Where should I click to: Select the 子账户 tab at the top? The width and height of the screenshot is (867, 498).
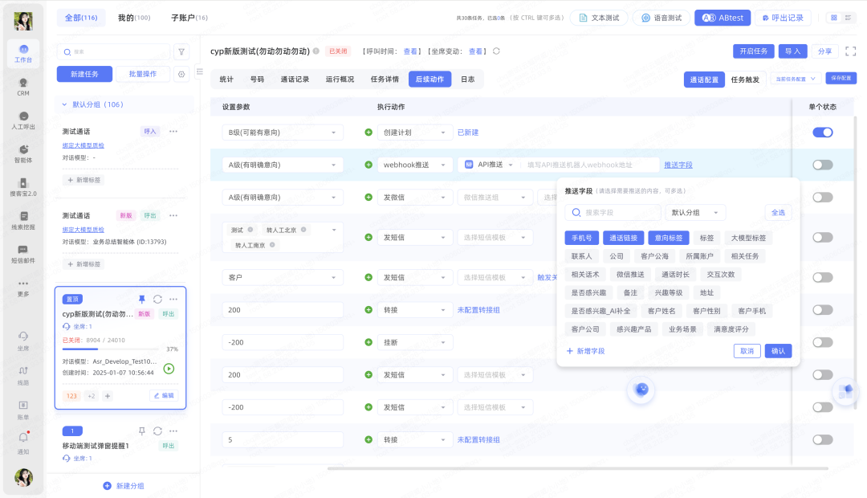189,18
